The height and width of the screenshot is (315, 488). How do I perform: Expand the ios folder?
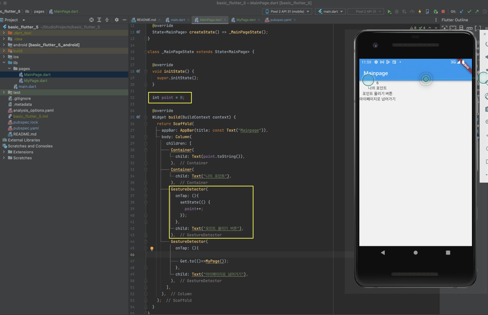4,57
